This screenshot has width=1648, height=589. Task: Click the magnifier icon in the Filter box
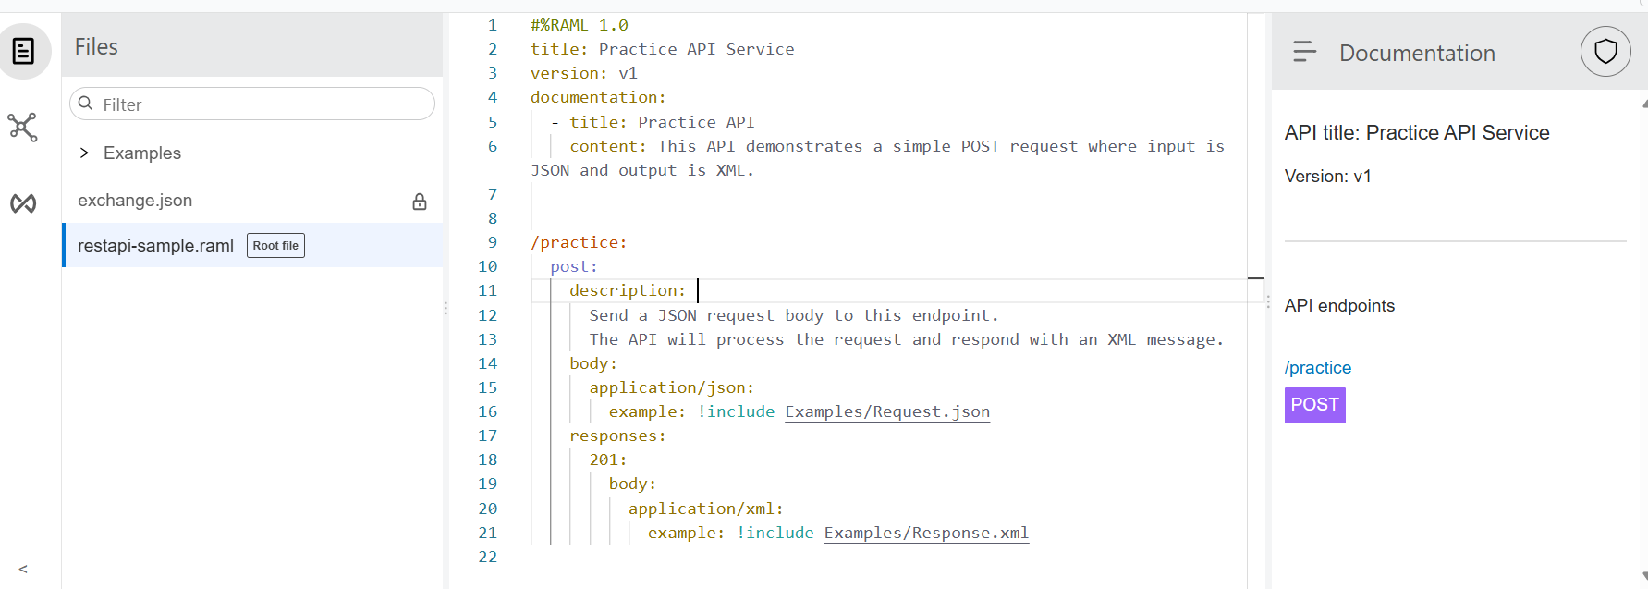point(86,104)
